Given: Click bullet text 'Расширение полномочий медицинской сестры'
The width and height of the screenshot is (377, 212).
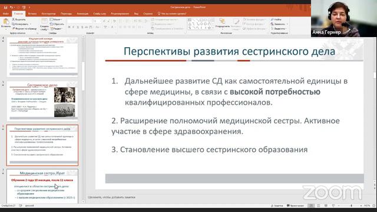Looking at the screenshot, I should [210, 120].
